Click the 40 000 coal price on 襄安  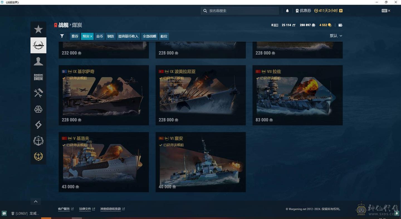click(x=167, y=187)
